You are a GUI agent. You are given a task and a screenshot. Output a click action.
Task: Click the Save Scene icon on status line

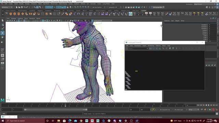[22, 7]
